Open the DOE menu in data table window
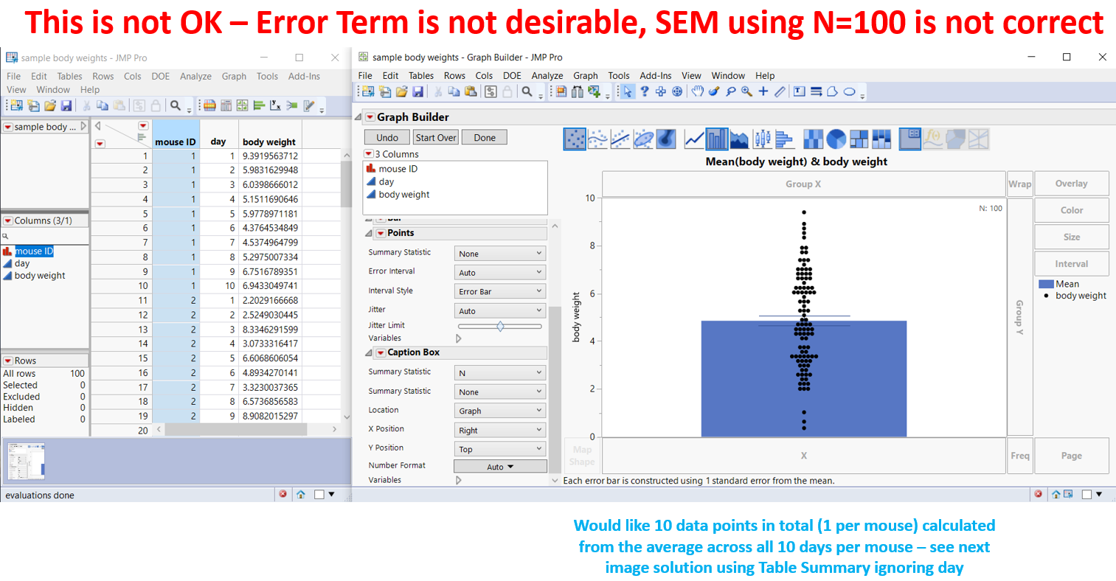 point(161,76)
